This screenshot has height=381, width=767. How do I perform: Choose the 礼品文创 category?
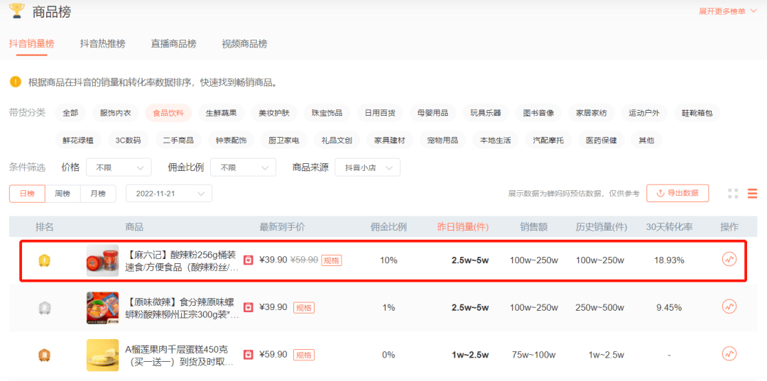pos(337,140)
